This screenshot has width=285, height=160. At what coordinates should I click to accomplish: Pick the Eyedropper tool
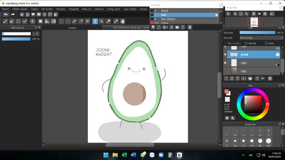[116, 21]
